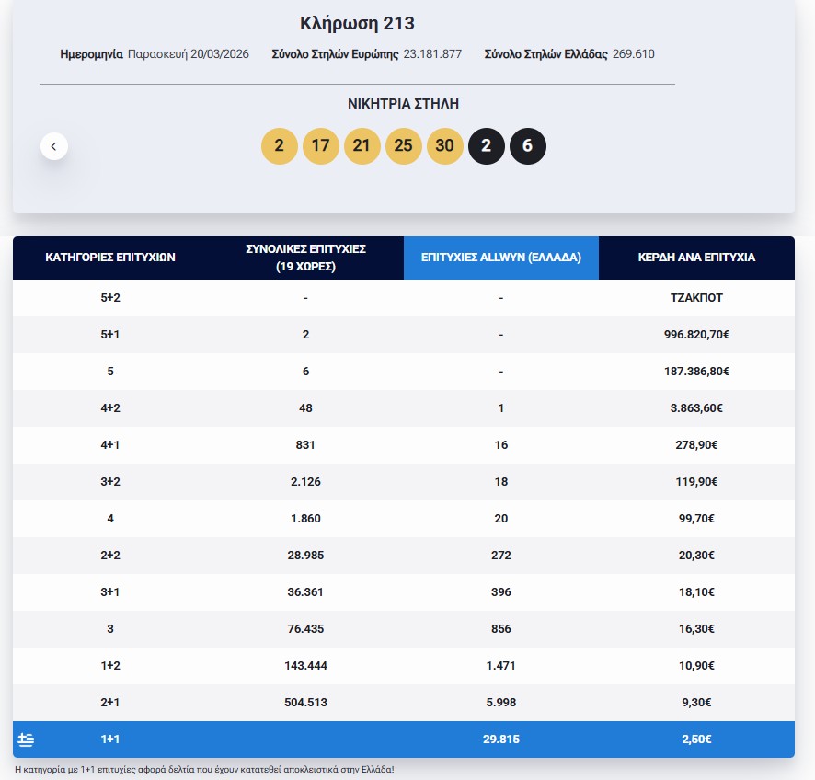The width and height of the screenshot is (815, 780).
Task: Select the black bonus number 2 ball
Action: [487, 146]
